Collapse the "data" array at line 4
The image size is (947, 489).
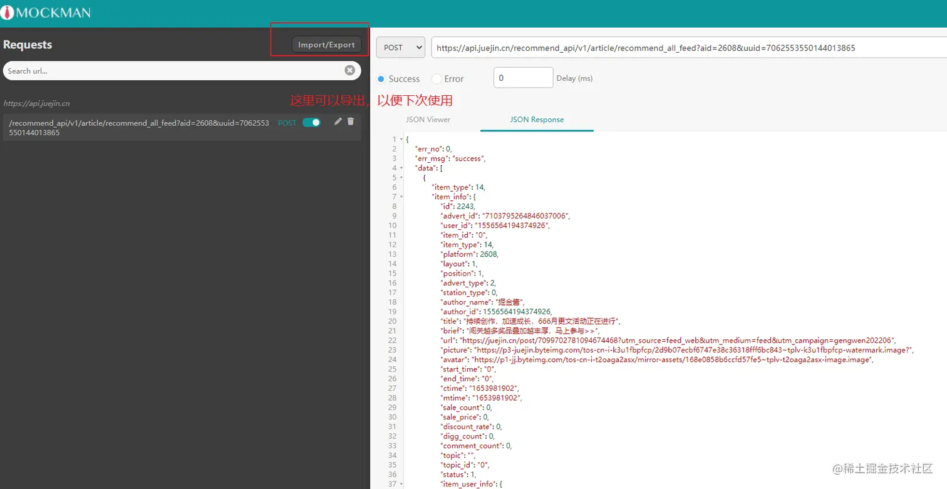(x=401, y=168)
